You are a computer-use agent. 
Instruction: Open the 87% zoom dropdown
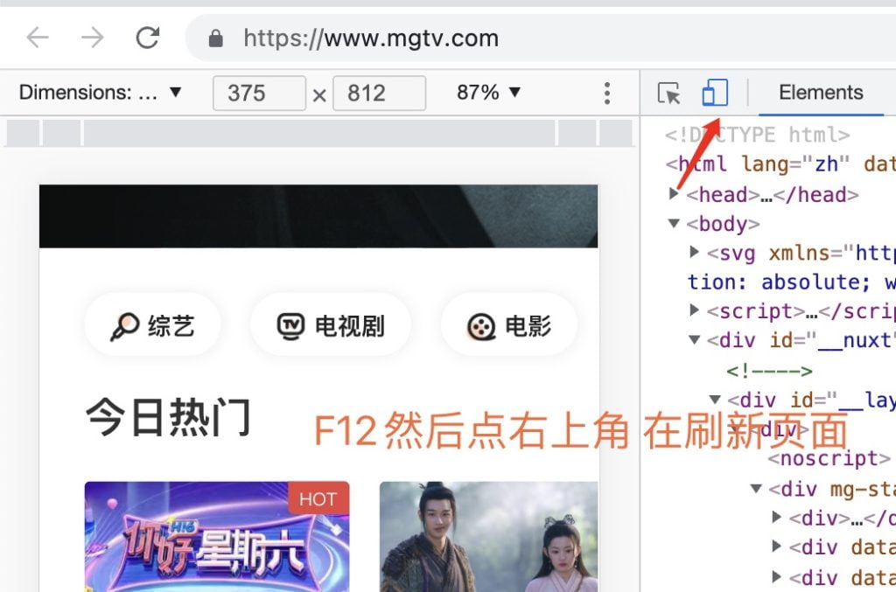click(x=488, y=93)
